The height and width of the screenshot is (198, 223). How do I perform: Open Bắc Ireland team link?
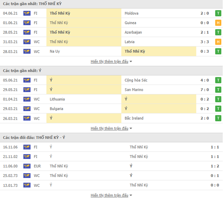pos(134,118)
